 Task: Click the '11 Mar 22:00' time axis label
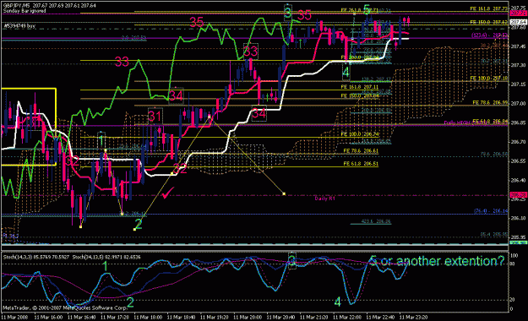(x=347, y=317)
